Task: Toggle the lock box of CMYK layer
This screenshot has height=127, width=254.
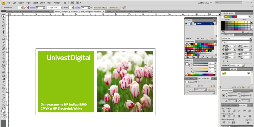Action: tap(189, 24)
